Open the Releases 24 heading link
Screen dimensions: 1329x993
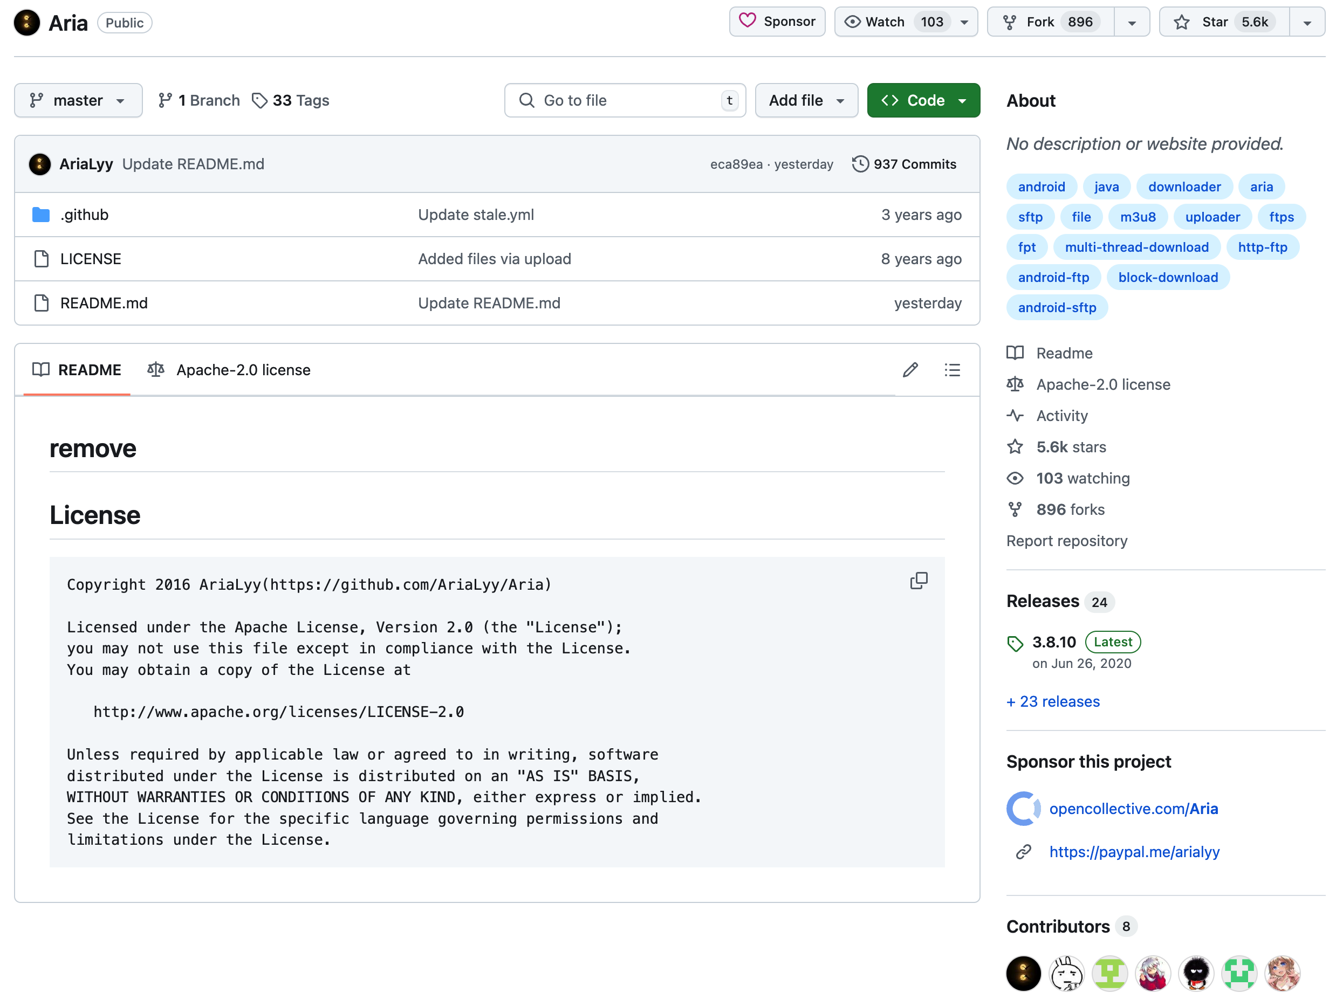[x=1060, y=601]
